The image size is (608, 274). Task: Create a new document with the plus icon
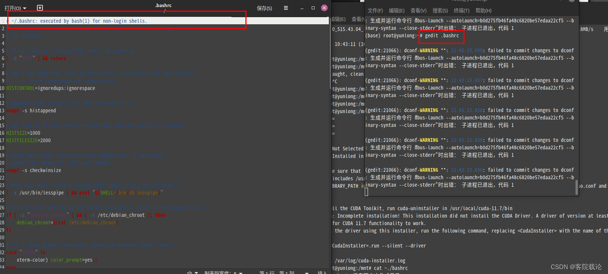[x=40, y=8]
